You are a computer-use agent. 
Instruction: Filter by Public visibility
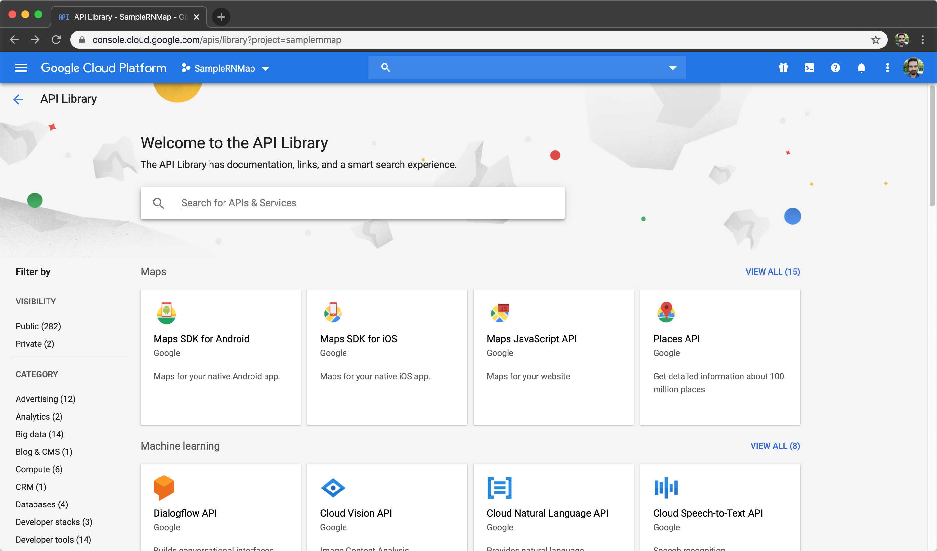point(38,326)
